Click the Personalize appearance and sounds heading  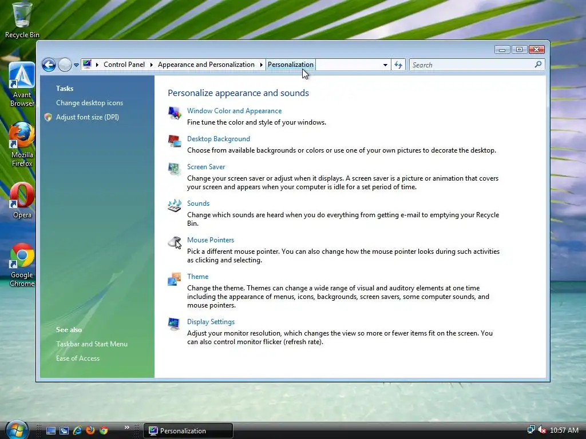click(x=239, y=93)
